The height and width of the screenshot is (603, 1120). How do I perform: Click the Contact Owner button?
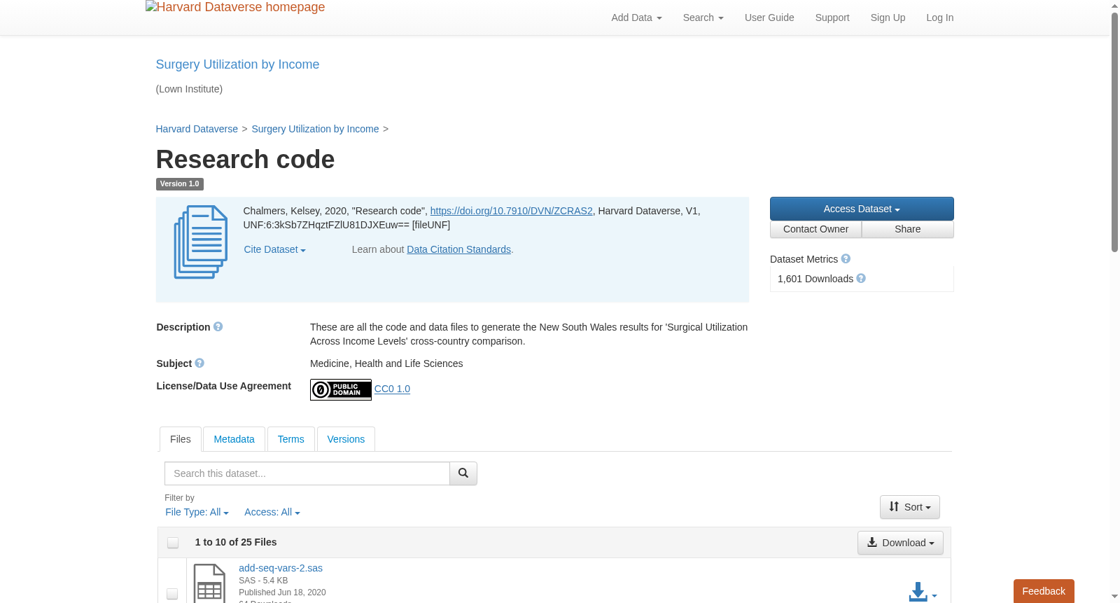click(815, 229)
